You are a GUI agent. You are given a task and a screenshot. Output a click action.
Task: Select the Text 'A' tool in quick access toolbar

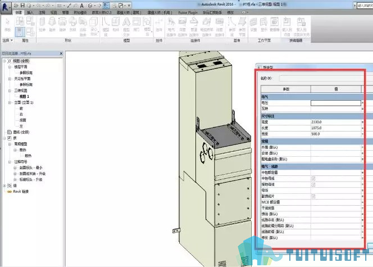(x=81, y=5)
